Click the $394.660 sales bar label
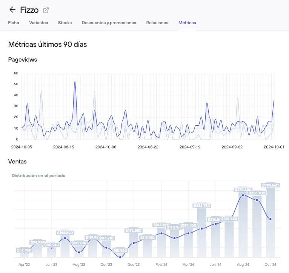 point(271,185)
